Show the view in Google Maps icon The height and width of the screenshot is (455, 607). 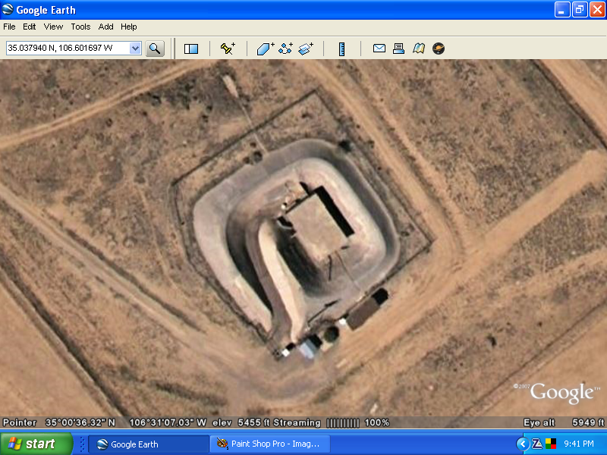(419, 49)
